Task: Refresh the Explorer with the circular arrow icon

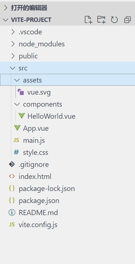Action: tap(114, 20)
